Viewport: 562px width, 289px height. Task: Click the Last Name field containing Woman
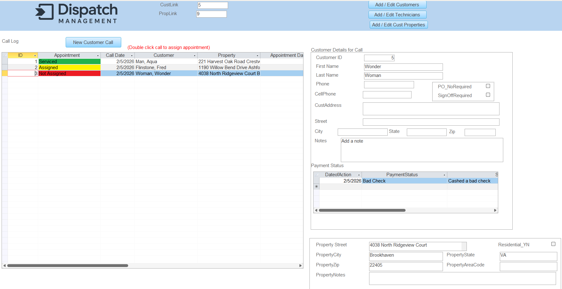click(x=403, y=76)
